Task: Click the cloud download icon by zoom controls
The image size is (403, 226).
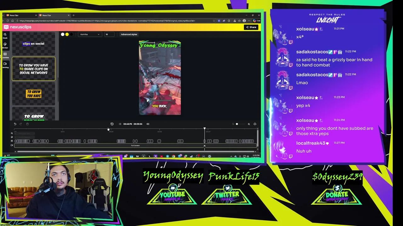Action: 255,124
